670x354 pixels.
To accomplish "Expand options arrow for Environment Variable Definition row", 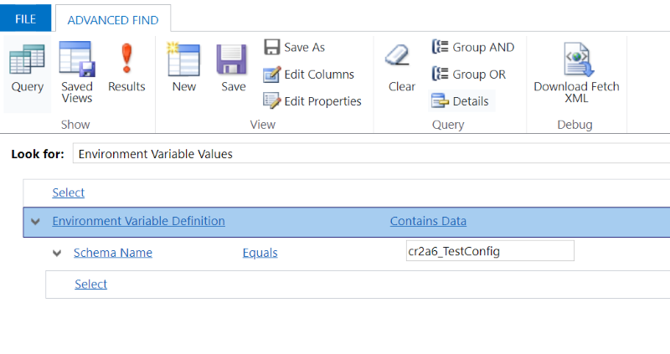I will point(35,222).
